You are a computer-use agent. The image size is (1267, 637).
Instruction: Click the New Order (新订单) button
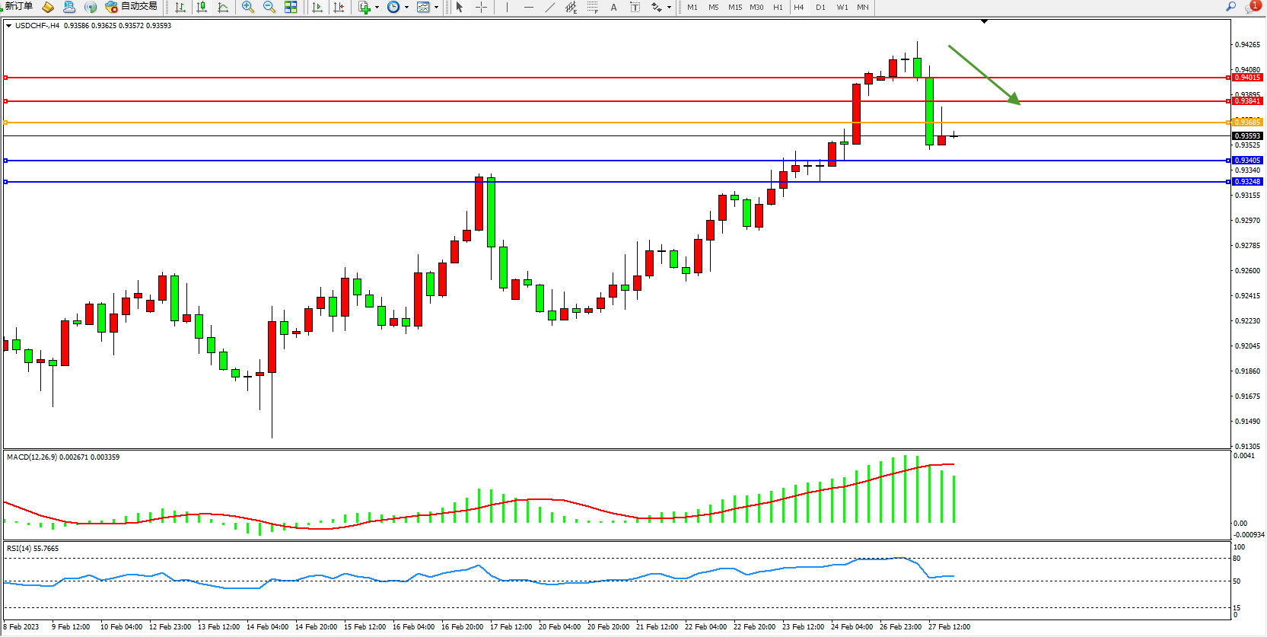pyautogui.click(x=18, y=7)
